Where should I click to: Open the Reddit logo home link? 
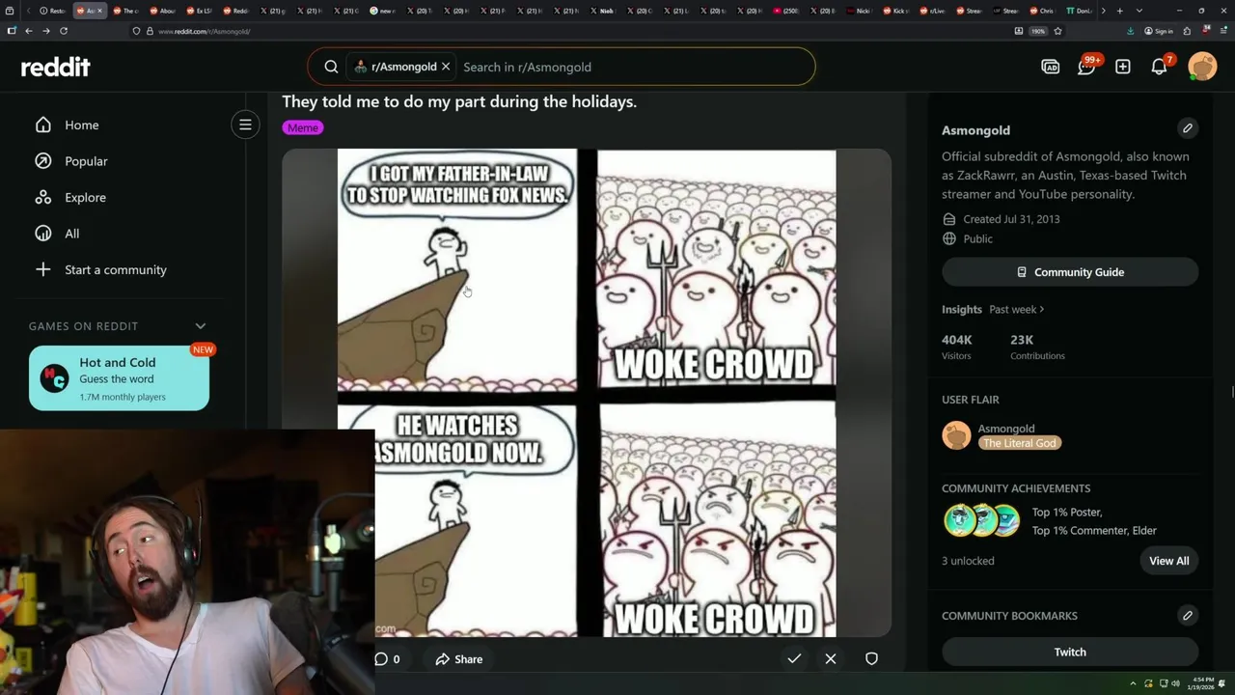[x=55, y=67]
